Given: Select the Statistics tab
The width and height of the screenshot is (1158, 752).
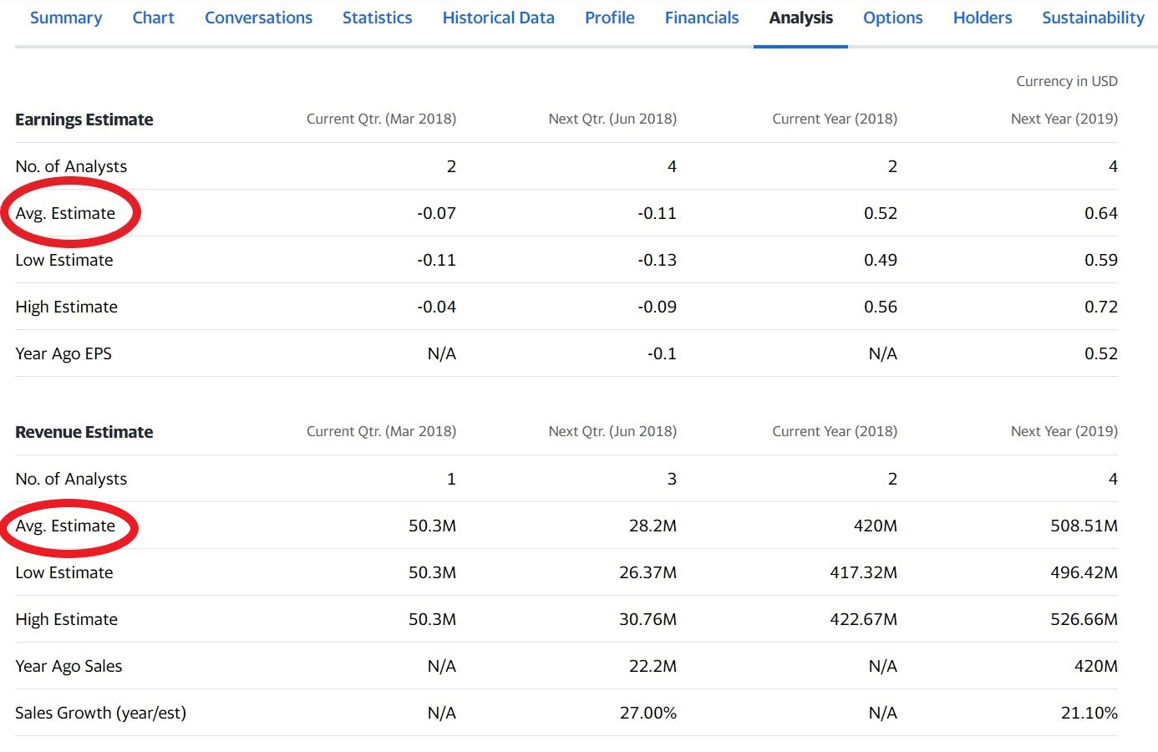Looking at the screenshot, I should (377, 18).
